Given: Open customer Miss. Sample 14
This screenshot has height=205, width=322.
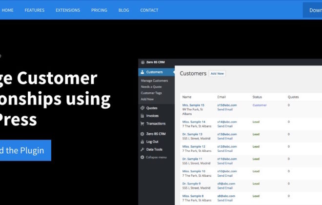Looking at the screenshot, I should [x=194, y=122].
